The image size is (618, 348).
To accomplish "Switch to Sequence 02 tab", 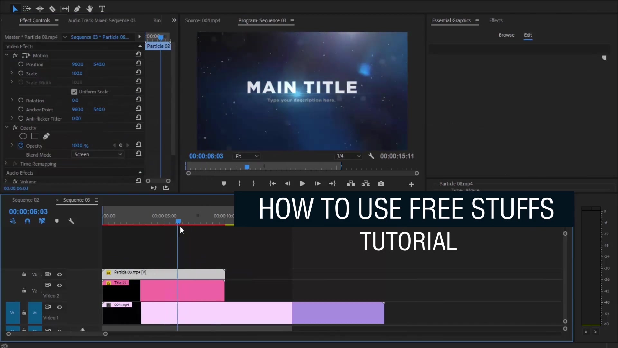I will point(25,200).
